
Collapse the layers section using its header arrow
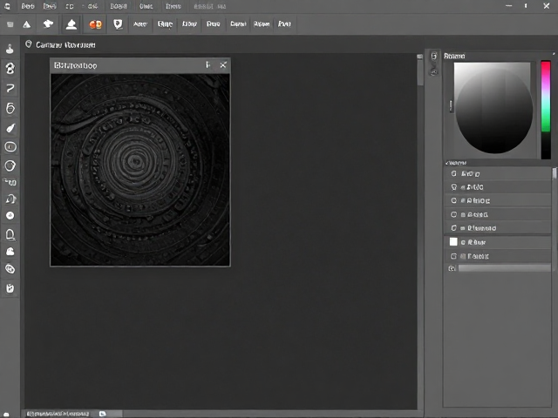coord(447,163)
